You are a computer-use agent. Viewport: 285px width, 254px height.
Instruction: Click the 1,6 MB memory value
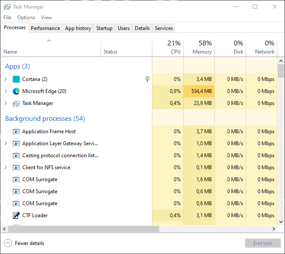click(x=204, y=179)
